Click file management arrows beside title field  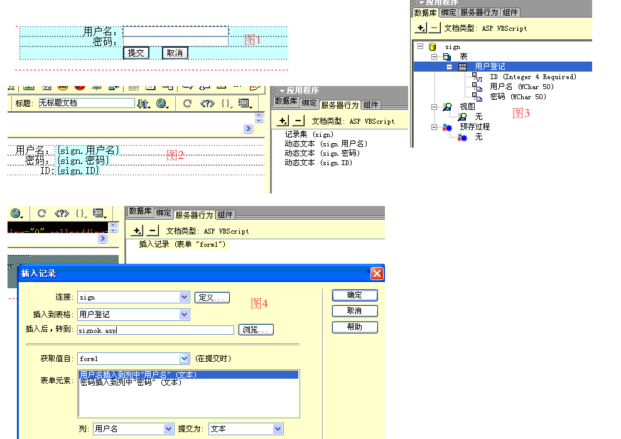point(143,104)
